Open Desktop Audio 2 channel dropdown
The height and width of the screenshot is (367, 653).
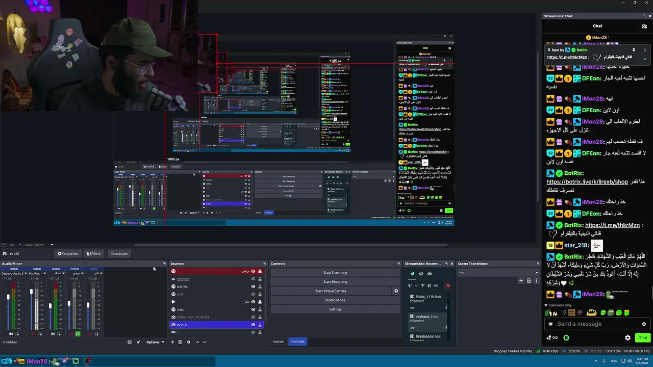[x=26, y=274]
